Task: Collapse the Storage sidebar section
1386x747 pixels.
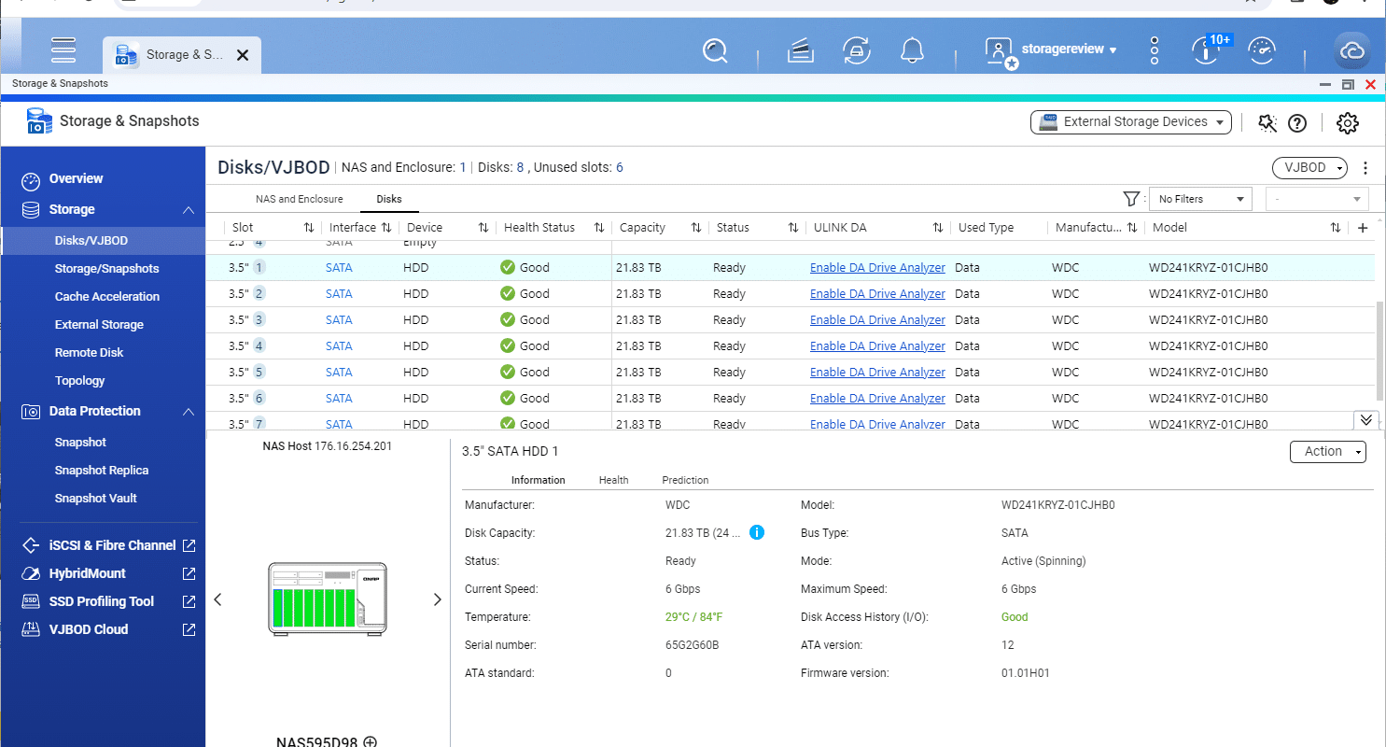Action: [x=189, y=210]
